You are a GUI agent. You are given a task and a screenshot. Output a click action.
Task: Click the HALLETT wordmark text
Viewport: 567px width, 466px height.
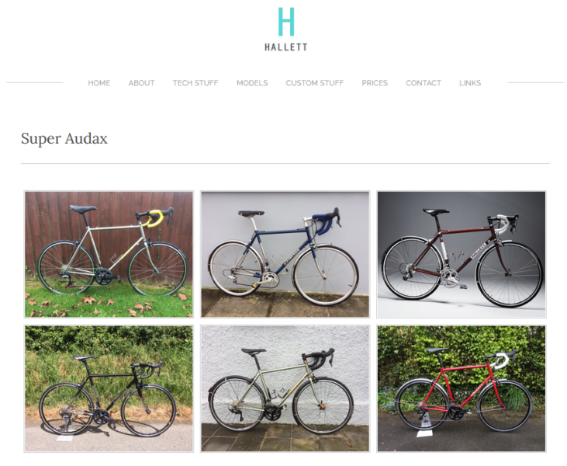tap(286, 47)
